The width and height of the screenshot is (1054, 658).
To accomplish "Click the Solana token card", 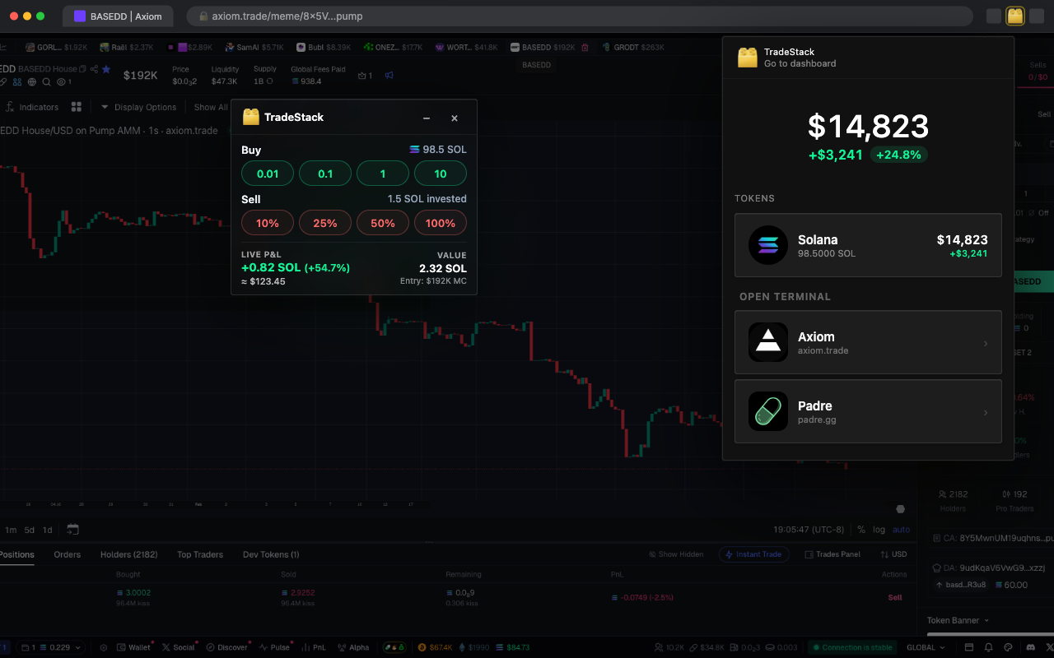I will tap(868, 245).
